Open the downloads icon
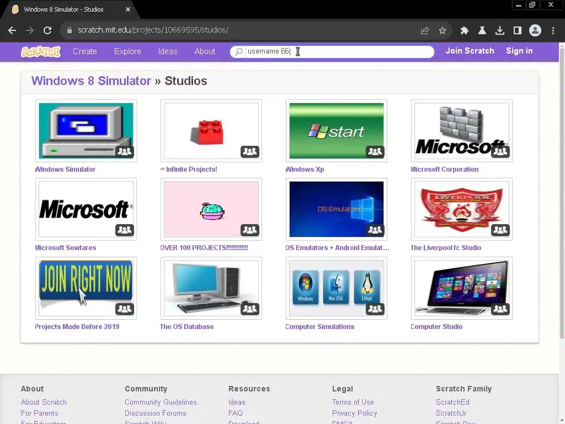The height and width of the screenshot is (424, 565). click(x=500, y=31)
